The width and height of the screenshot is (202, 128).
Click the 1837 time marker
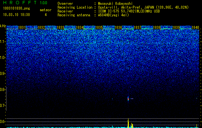pos(137,28)
